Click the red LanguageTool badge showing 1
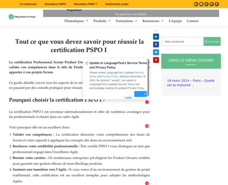The height and width of the screenshot is (185, 228). click(x=147, y=102)
